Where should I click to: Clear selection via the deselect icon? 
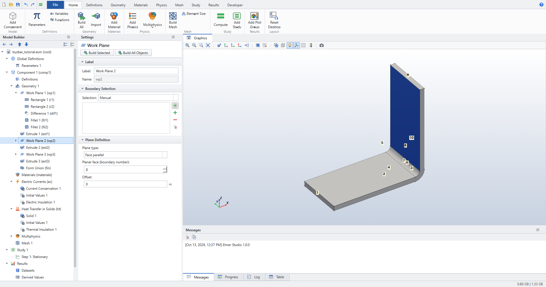265,45
